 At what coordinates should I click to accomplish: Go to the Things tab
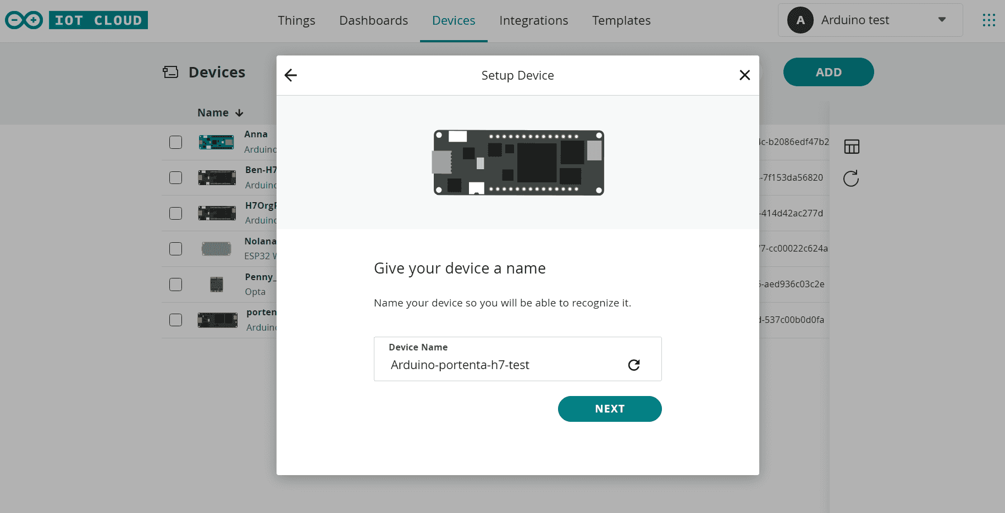pos(296,21)
